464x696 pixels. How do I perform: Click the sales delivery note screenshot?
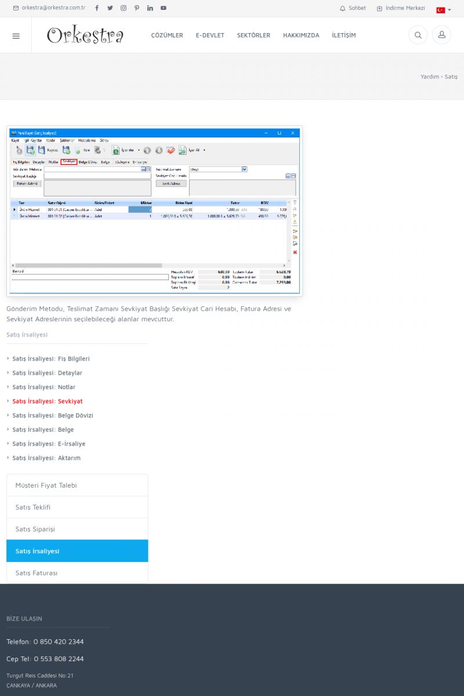tap(154, 212)
